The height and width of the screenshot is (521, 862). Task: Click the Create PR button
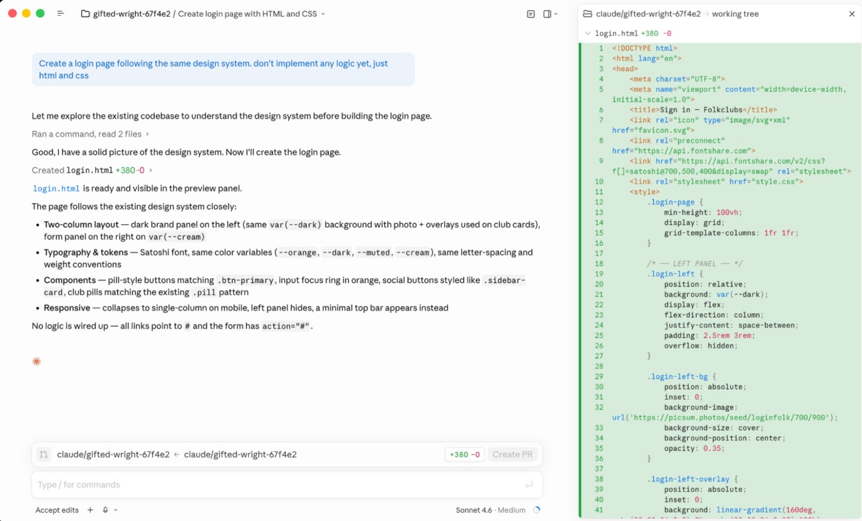tap(512, 454)
